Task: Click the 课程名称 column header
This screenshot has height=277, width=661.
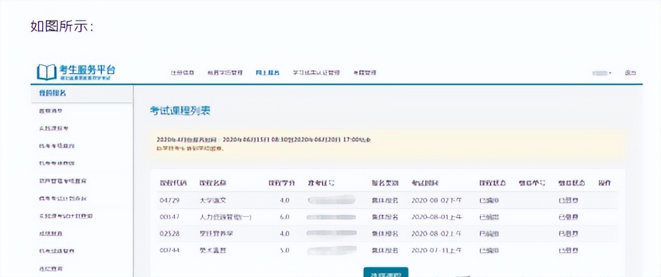Action: click(x=213, y=183)
